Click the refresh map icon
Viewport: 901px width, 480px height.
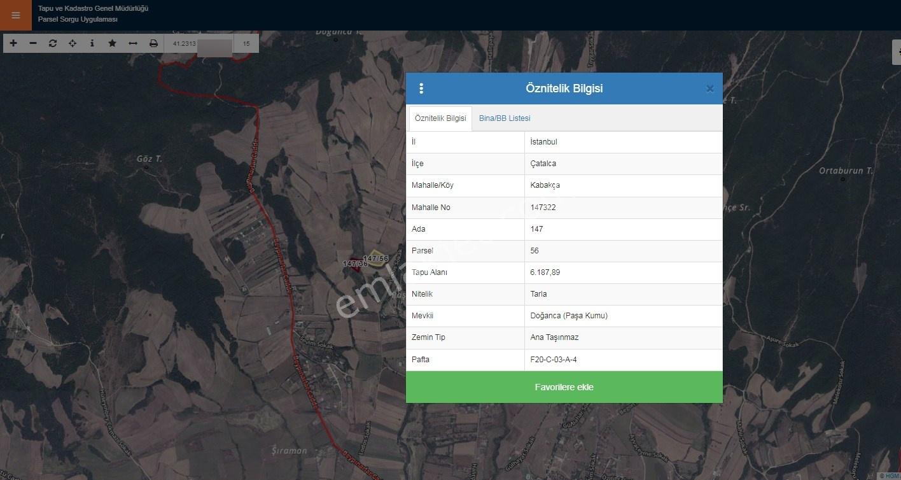[x=53, y=43]
